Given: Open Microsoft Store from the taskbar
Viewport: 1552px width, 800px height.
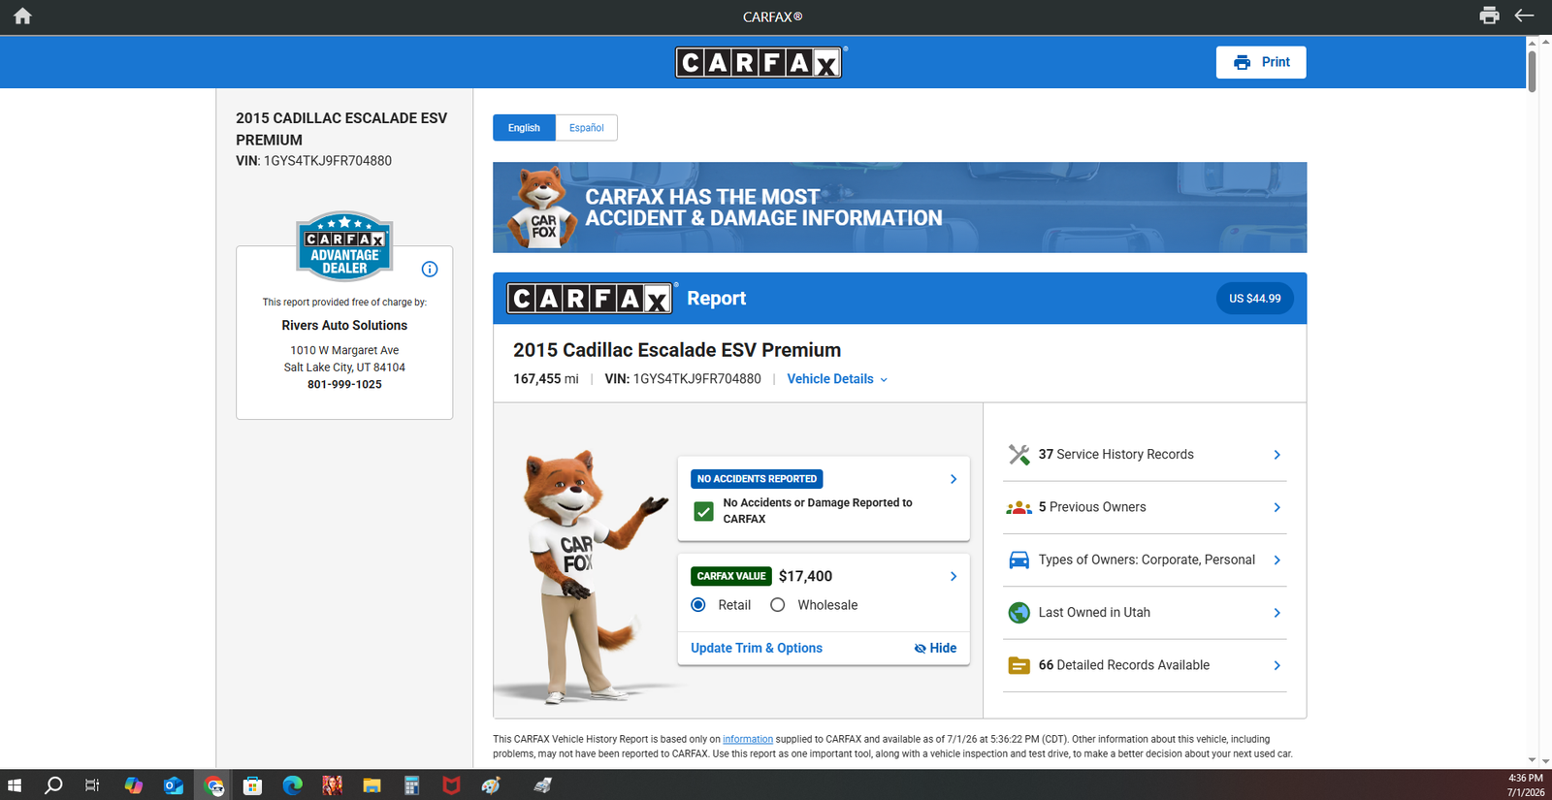Looking at the screenshot, I should pyautogui.click(x=252, y=785).
